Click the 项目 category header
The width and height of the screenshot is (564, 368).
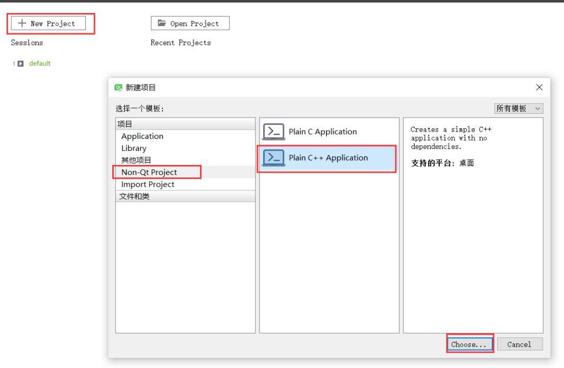coord(185,124)
